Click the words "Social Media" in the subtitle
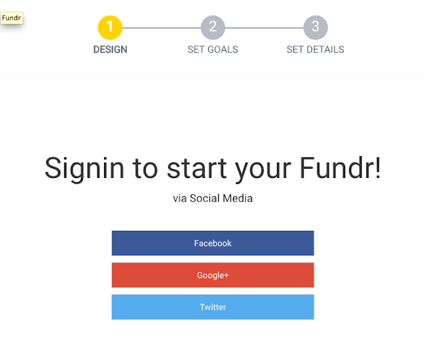Viewport: 424px width, 342px height. coord(221,198)
